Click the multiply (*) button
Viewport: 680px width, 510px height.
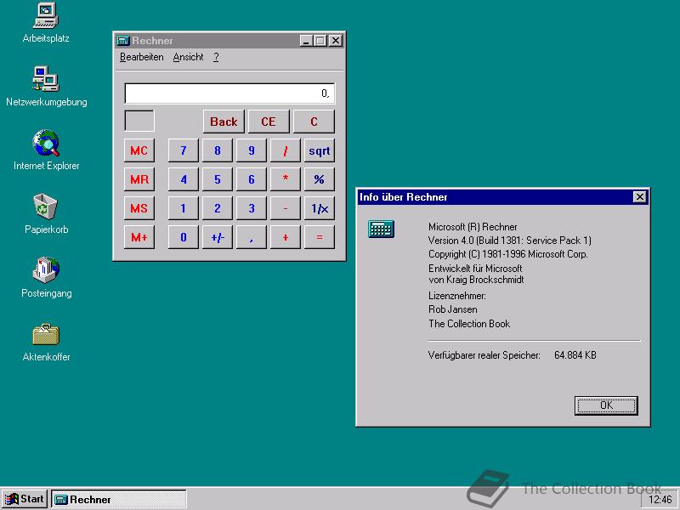[x=286, y=179]
